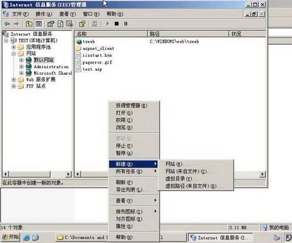292x243 pixels.
Task: Click the properties toolbar icon
Action: pos(51,24)
